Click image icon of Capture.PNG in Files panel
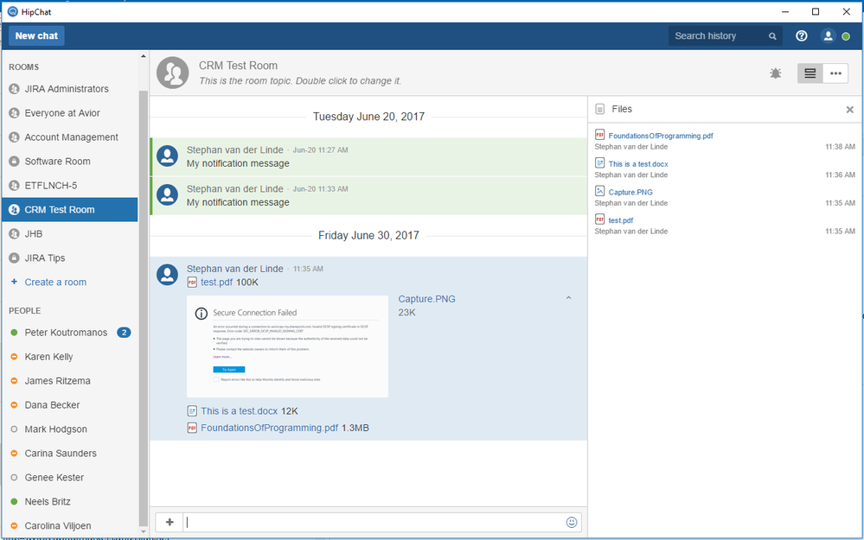864x540 pixels. 599,190
